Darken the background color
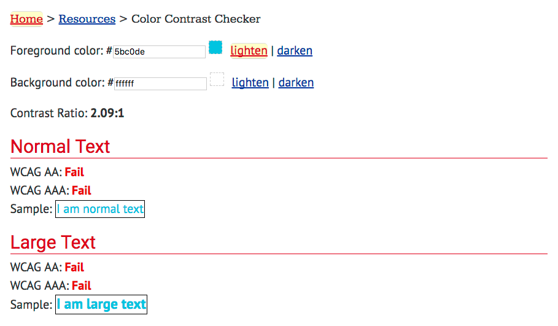 [296, 82]
